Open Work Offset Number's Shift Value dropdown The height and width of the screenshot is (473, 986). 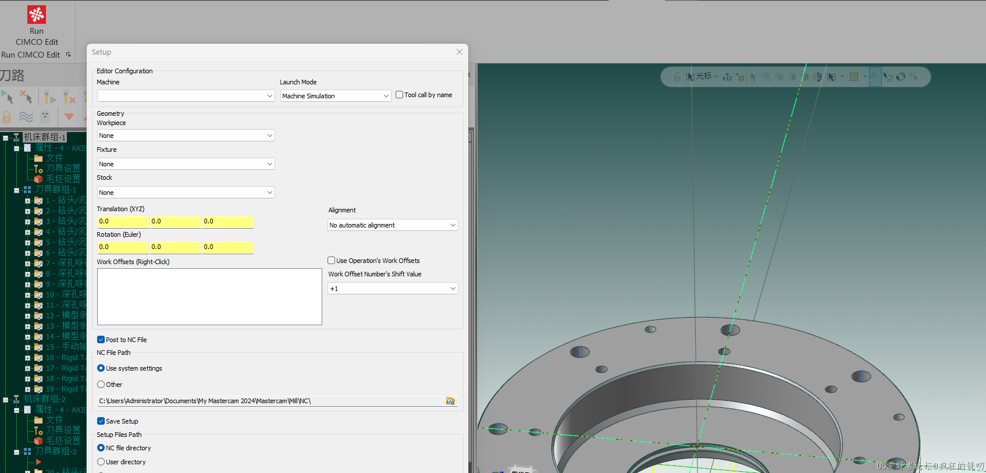click(393, 289)
